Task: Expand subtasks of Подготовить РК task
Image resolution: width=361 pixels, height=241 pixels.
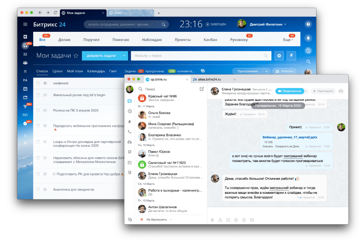Action: click(x=54, y=174)
